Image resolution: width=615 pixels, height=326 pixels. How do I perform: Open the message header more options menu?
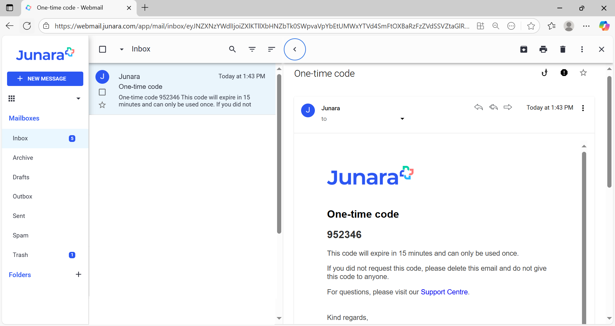(x=583, y=108)
